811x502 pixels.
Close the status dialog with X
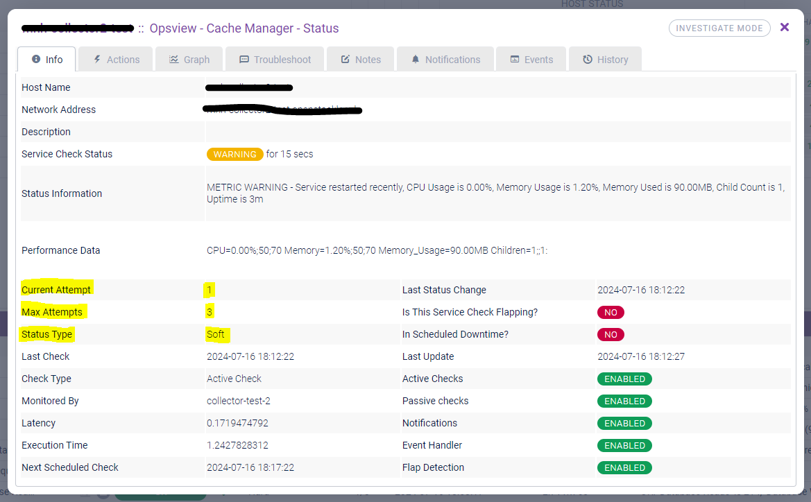tap(785, 27)
